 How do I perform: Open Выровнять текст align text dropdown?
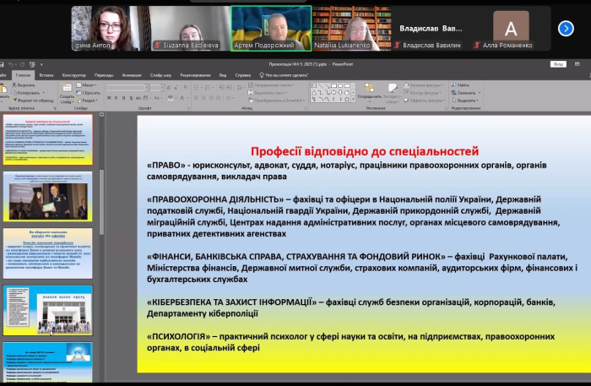click(x=268, y=93)
